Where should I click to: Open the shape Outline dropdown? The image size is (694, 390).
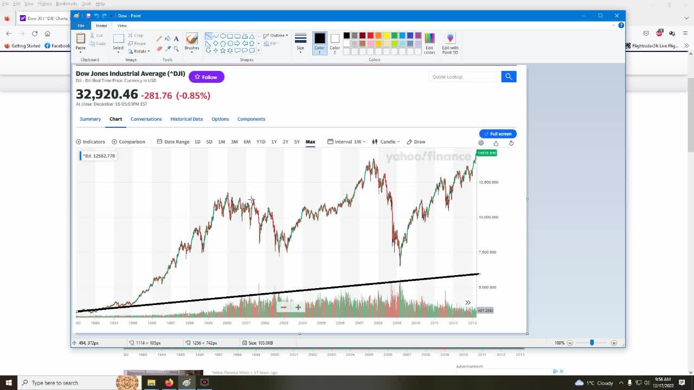[x=276, y=35]
